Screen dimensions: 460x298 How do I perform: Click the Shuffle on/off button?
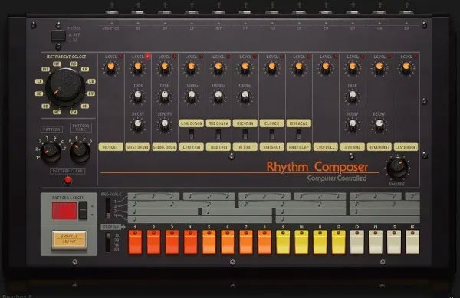pos(69,240)
